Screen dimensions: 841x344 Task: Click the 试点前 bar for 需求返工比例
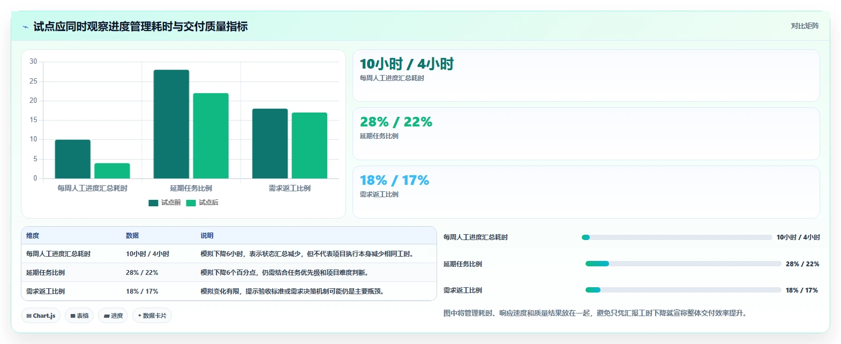[270, 144]
